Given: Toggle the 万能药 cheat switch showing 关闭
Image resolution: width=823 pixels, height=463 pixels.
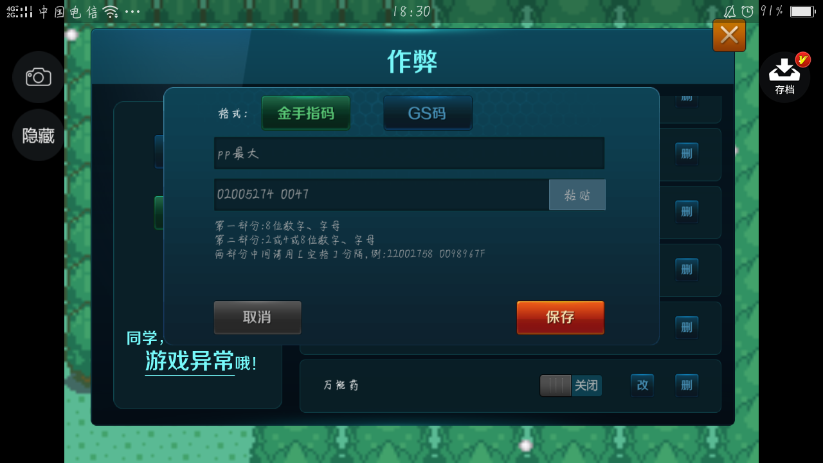Looking at the screenshot, I should 570,386.
